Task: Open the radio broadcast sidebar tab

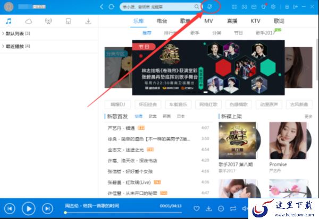Action: pos(48,21)
